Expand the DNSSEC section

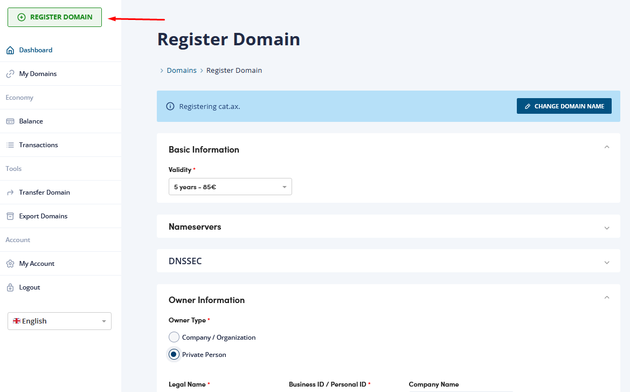pyautogui.click(x=607, y=262)
